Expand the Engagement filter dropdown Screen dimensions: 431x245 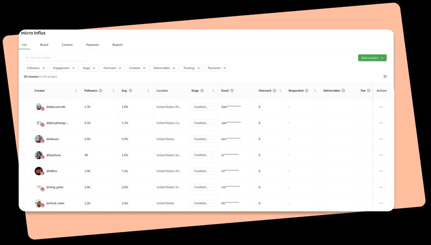pos(64,68)
